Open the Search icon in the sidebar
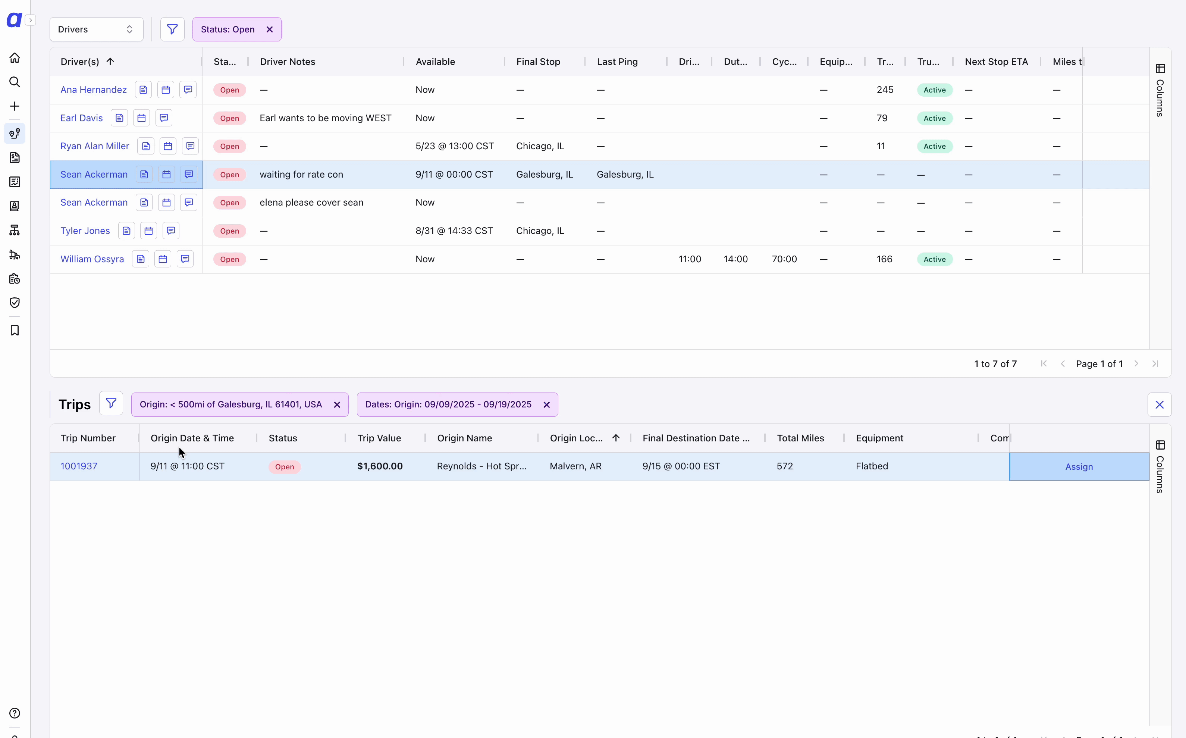This screenshot has height=738, width=1186. click(15, 82)
